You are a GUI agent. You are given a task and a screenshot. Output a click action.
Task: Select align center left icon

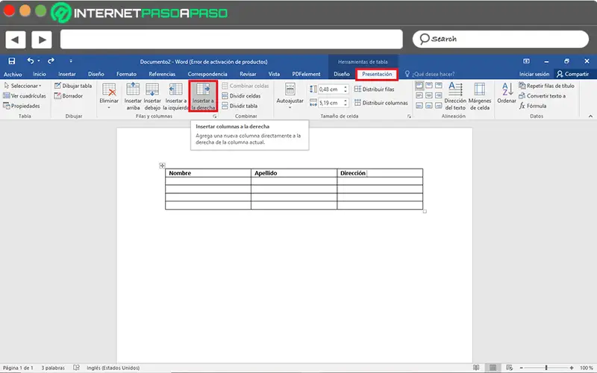[419, 95]
